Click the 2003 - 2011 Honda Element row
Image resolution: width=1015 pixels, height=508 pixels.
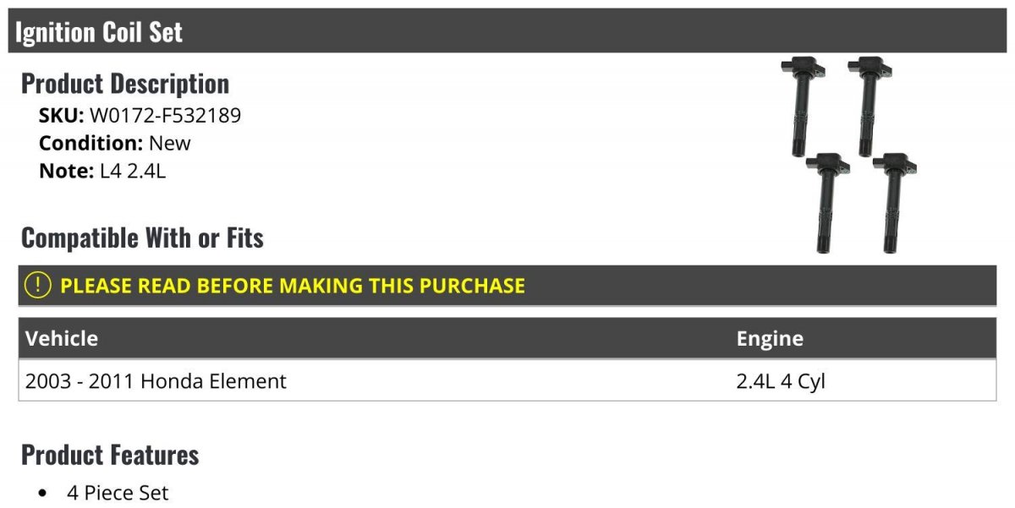pos(507,381)
